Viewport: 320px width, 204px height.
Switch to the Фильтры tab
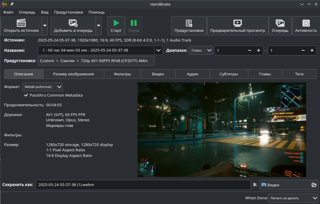pos(123,74)
